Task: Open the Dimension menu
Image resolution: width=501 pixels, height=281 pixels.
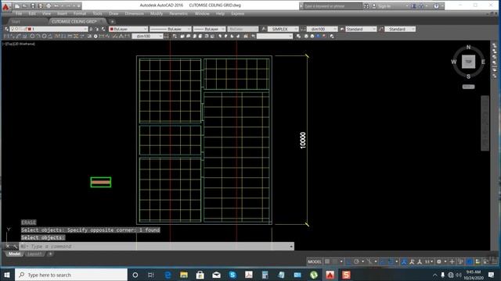Action: [134, 14]
